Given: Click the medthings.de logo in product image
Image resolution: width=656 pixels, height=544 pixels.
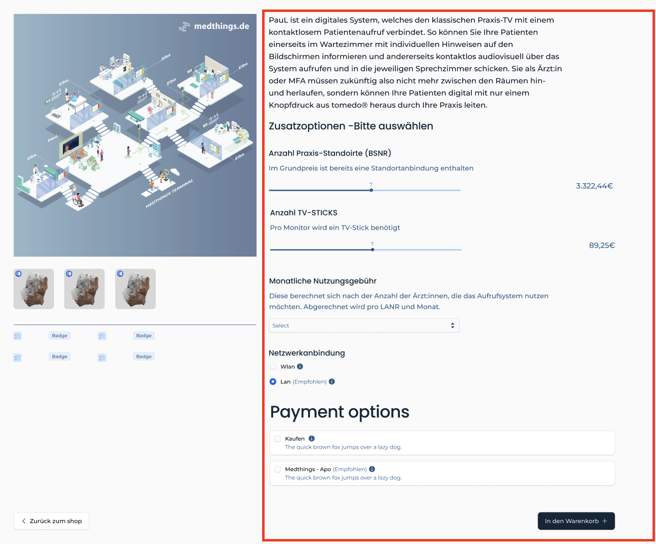Looking at the screenshot, I should click(x=214, y=26).
